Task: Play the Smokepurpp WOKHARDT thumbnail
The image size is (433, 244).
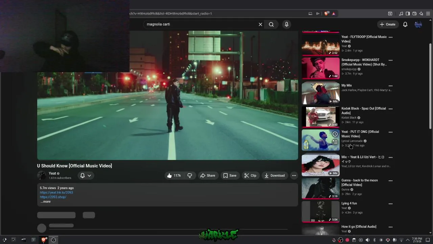Action: point(321,68)
